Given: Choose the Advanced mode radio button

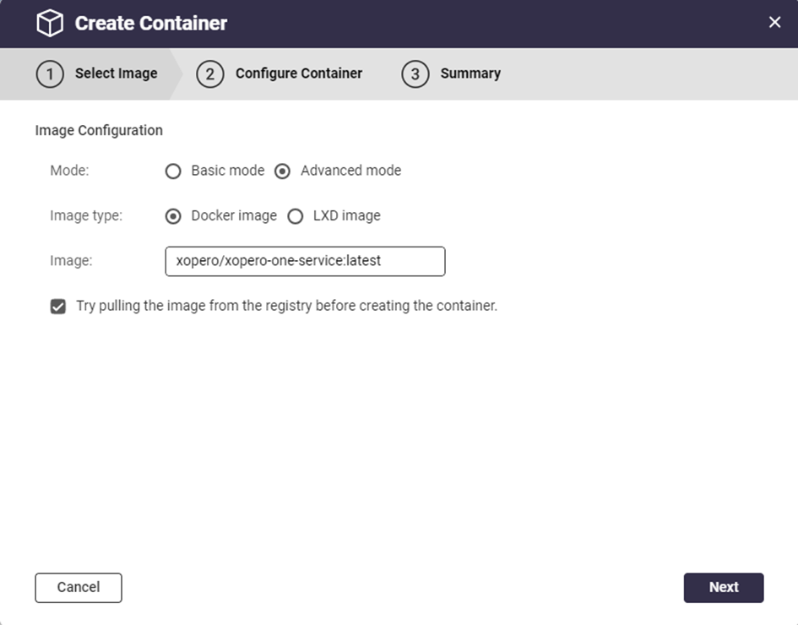Looking at the screenshot, I should pos(283,171).
